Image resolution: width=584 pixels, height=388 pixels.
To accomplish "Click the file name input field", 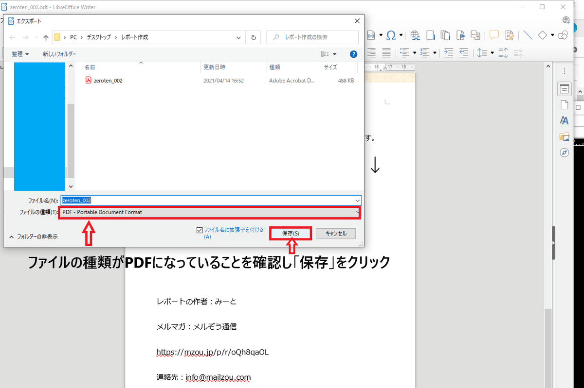I will (x=210, y=200).
